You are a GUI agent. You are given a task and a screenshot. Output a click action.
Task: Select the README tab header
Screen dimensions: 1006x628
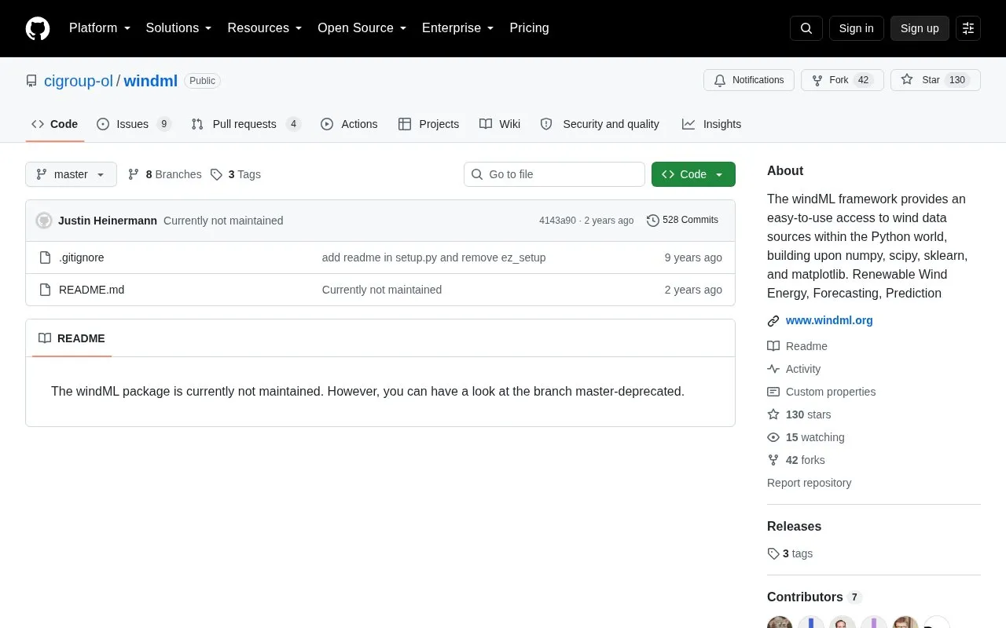pos(72,338)
